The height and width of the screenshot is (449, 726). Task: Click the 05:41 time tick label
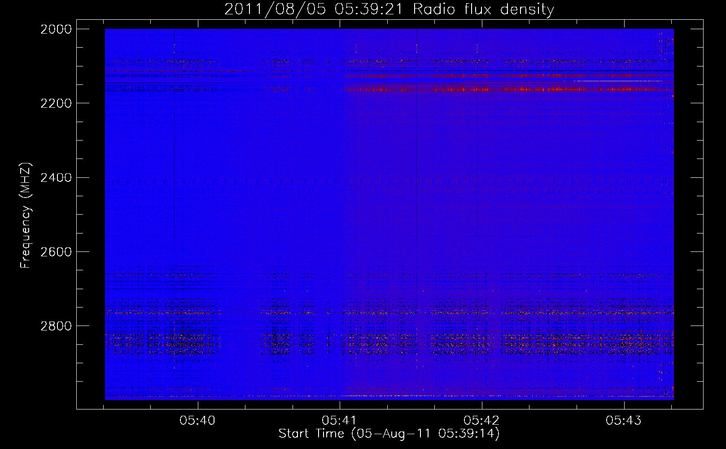tap(340, 421)
